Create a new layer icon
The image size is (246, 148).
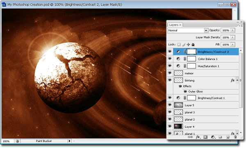pyautogui.click(x=228, y=137)
